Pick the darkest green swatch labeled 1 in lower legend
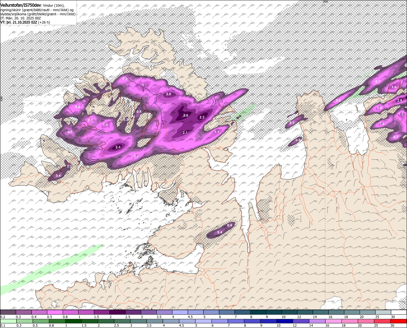The image size is (407, 328). click(73, 321)
